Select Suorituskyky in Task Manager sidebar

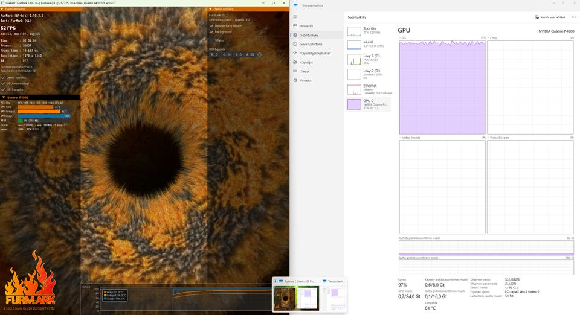[x=317, y=35]
